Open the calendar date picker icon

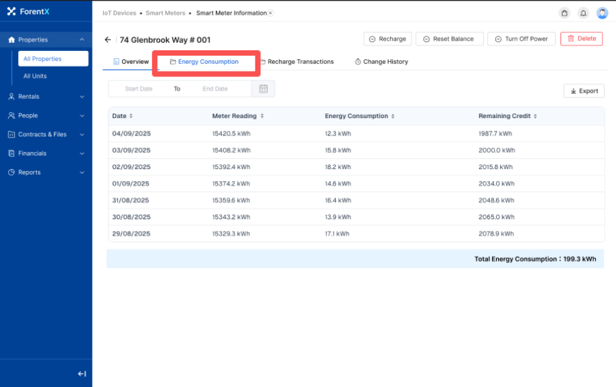click(263, 89)
